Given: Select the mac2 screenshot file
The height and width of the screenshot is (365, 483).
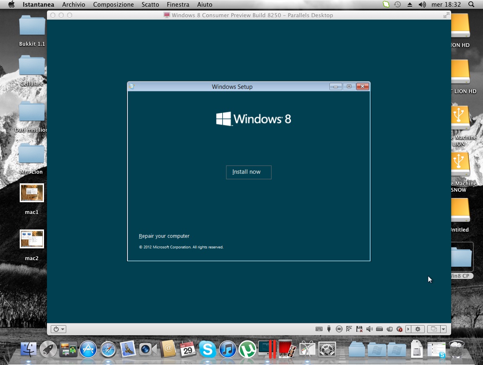Looking at the screenshot, I should pyautogui.click(x=32, y=245).
